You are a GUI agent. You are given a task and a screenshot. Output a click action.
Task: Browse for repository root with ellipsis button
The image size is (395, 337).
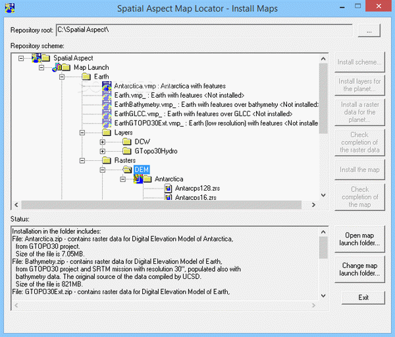[x=369, y=30]
